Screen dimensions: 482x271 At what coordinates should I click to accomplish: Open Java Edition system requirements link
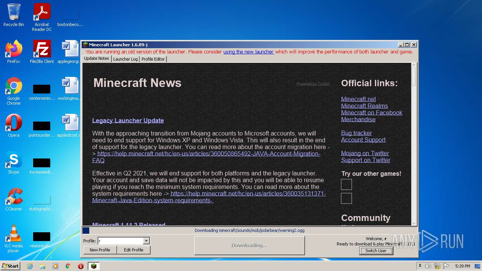[209, 197]
